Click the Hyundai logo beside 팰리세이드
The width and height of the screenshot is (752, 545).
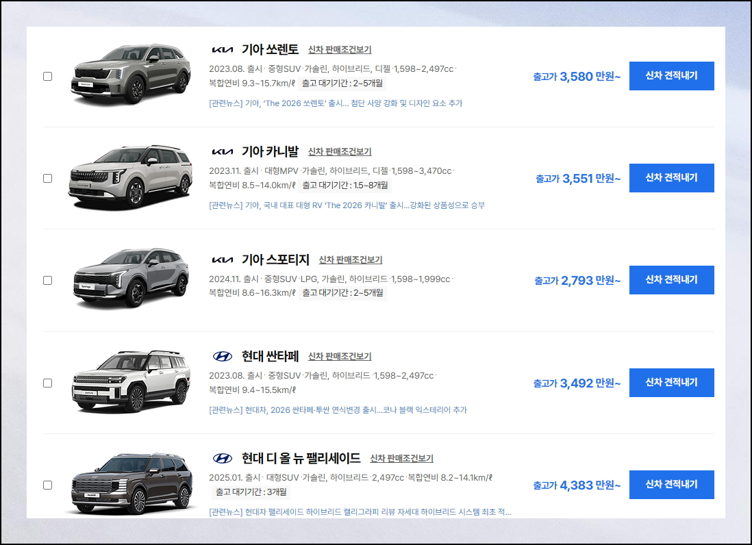[222, 458]
